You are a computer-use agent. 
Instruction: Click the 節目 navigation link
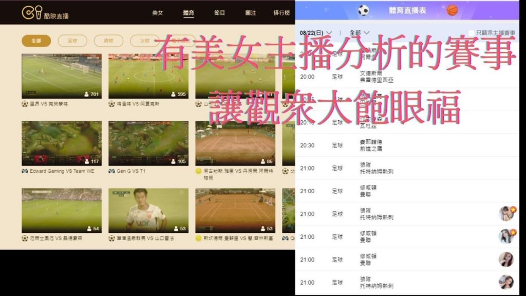pyautogui.click(x=219, y=13)
